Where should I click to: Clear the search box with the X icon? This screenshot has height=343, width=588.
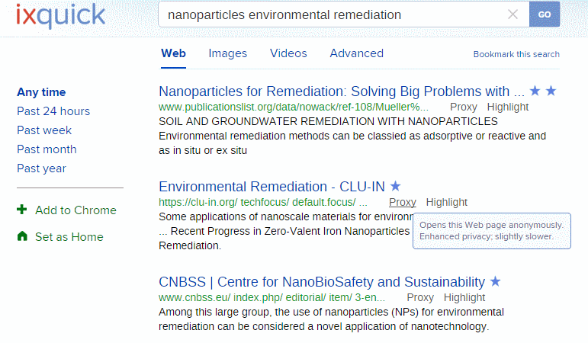[512, 14]
